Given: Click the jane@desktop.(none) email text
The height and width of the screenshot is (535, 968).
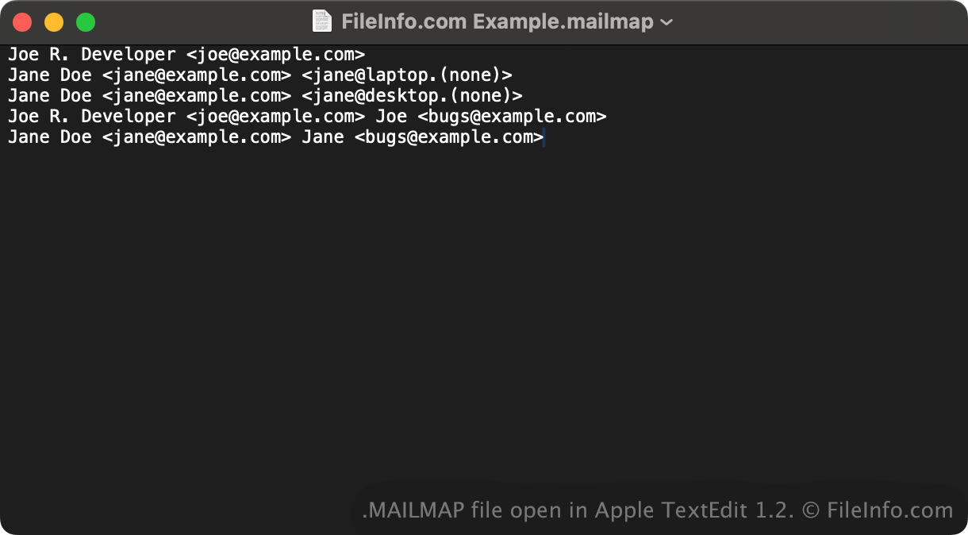Looking at the screenshot, I should point(413,96).
